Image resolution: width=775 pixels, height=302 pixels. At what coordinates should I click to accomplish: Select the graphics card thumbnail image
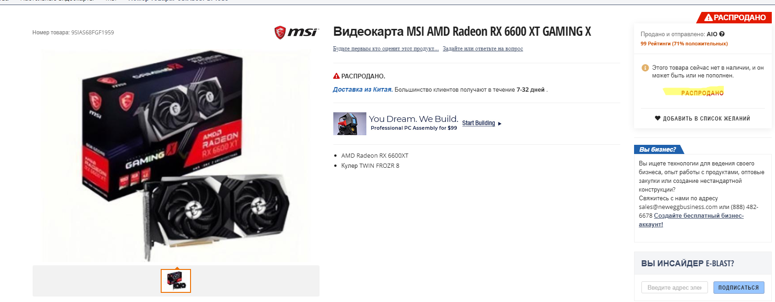(176, 280)
